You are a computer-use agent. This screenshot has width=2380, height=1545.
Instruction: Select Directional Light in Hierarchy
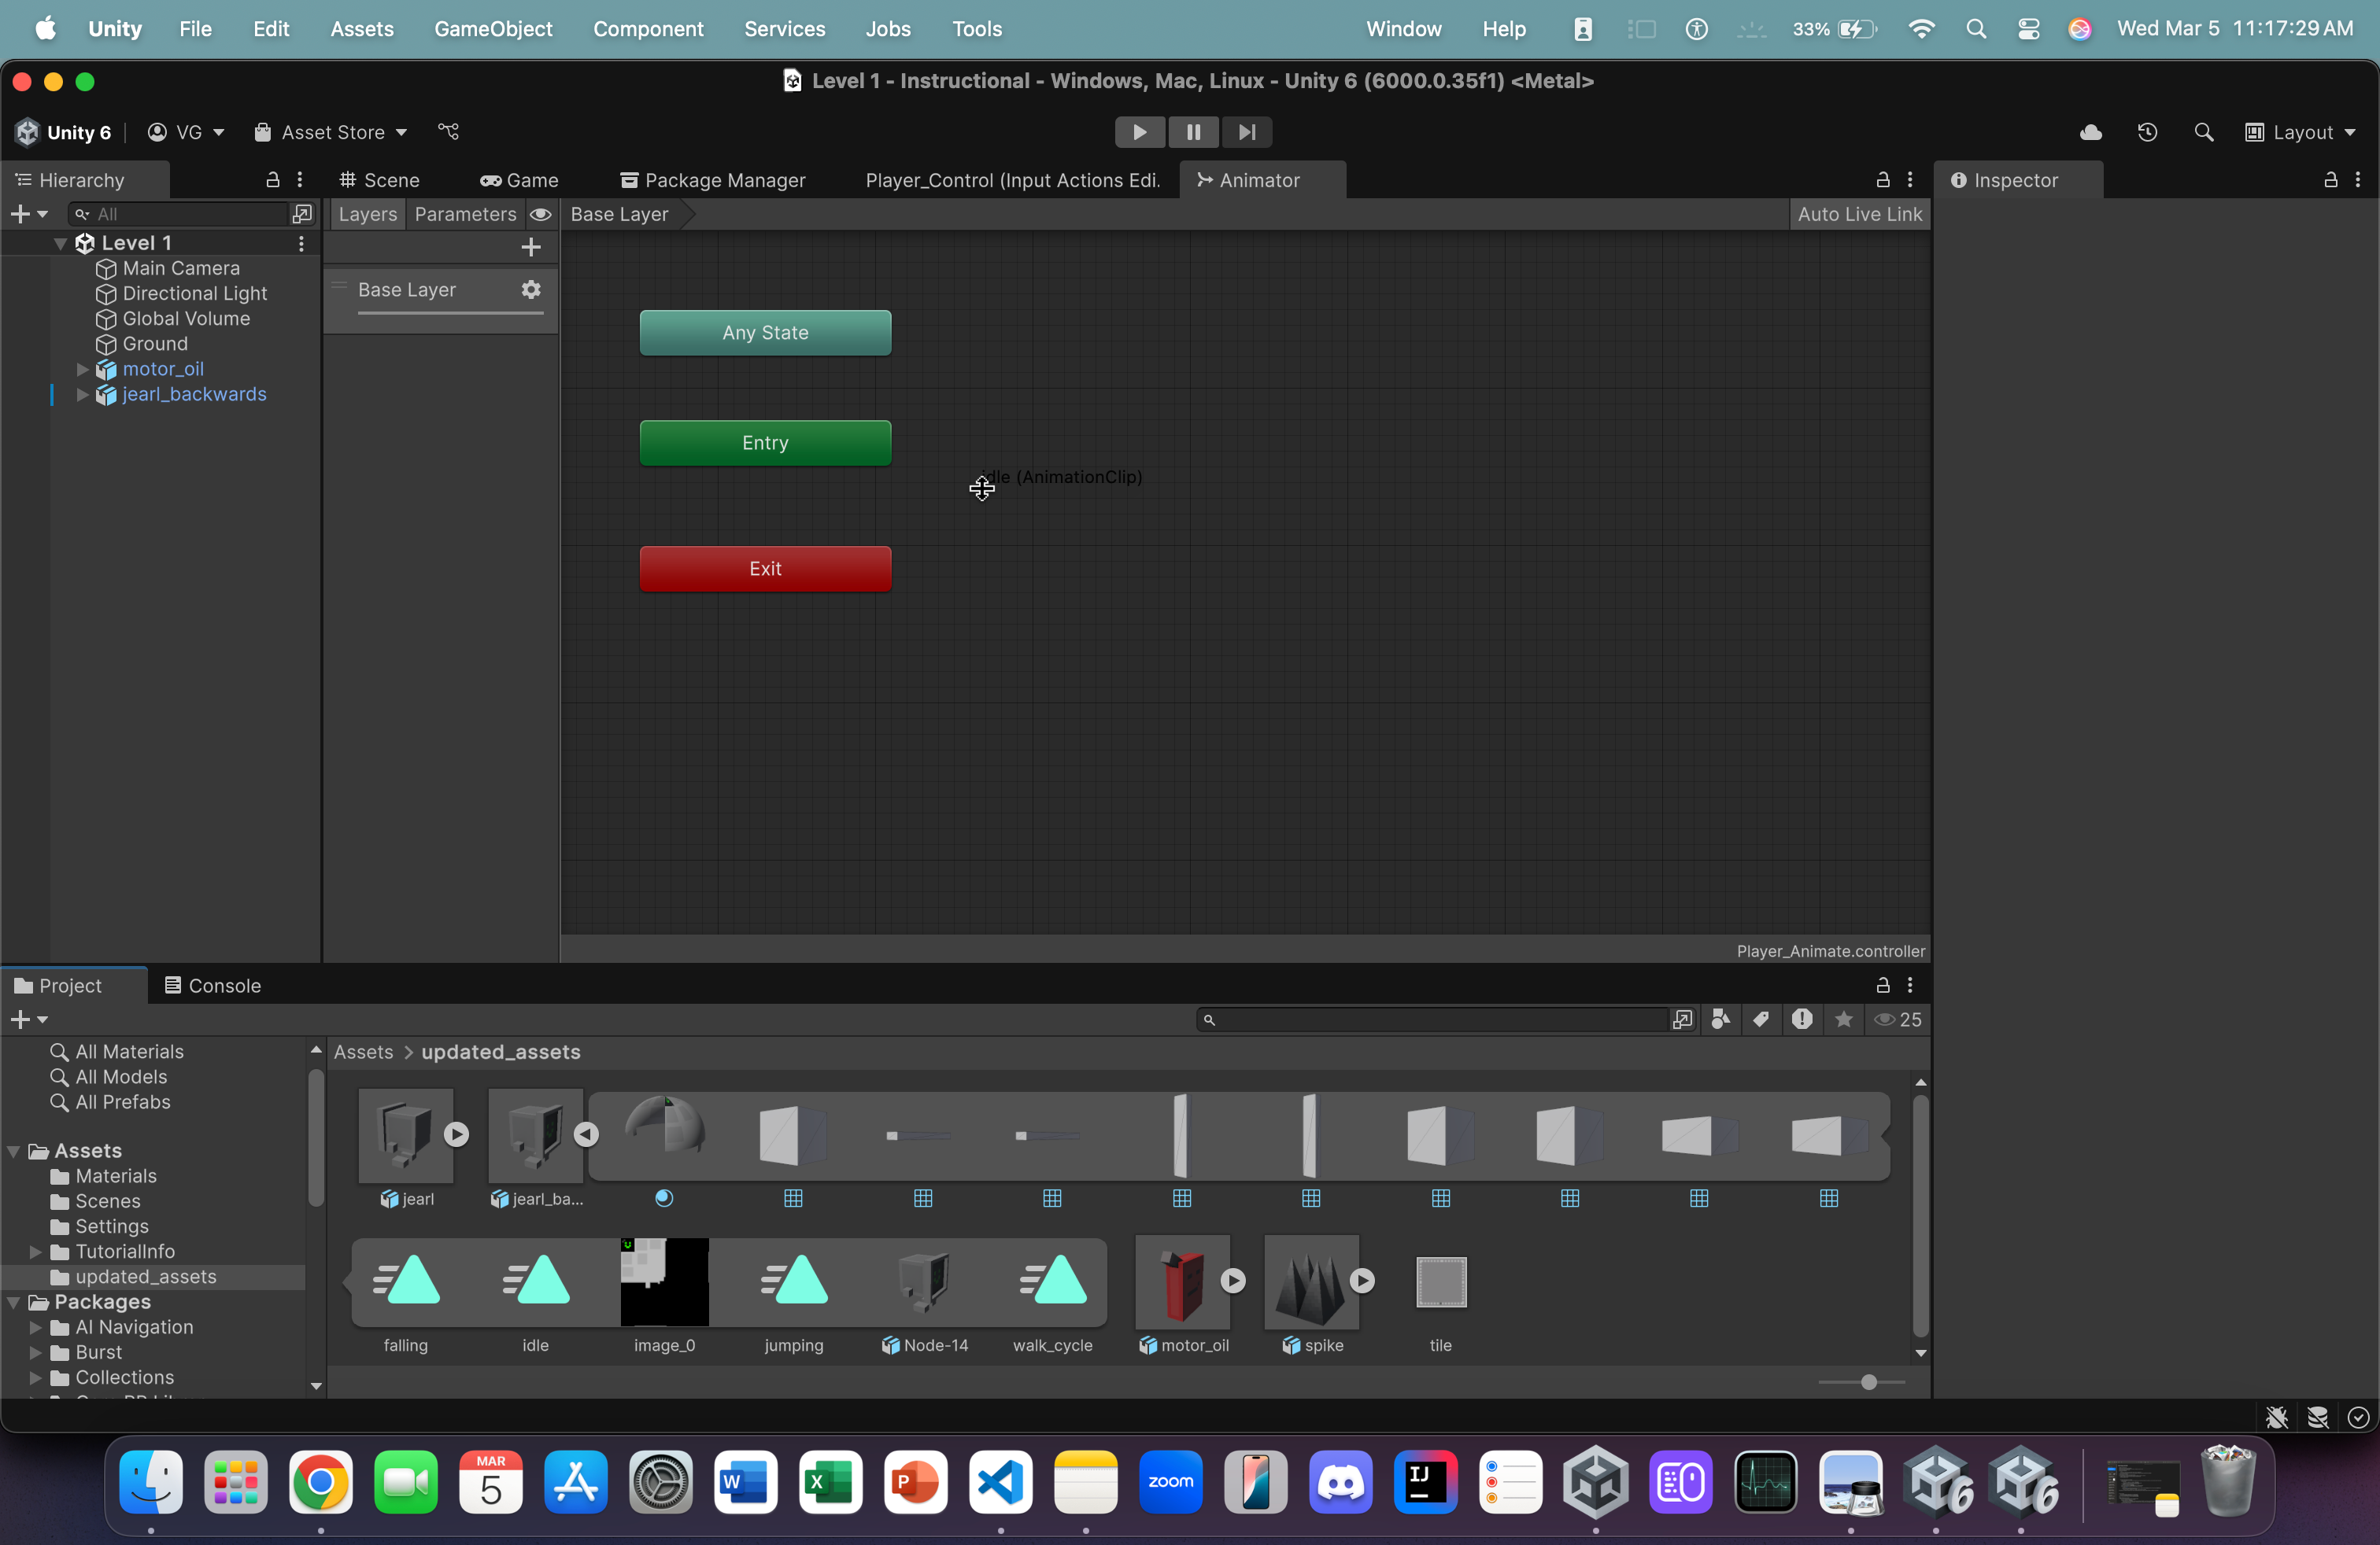[194, 293]
